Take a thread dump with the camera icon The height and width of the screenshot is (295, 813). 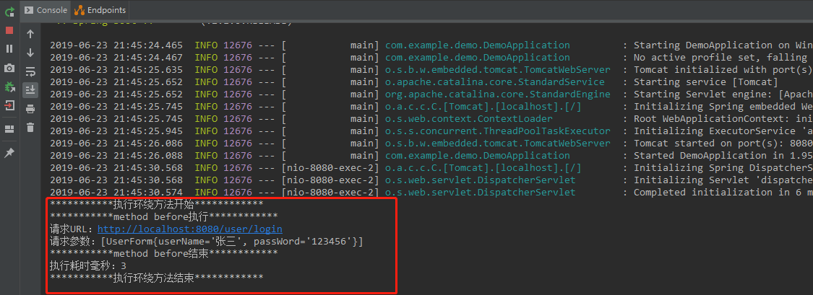click(x=9, y=68)
